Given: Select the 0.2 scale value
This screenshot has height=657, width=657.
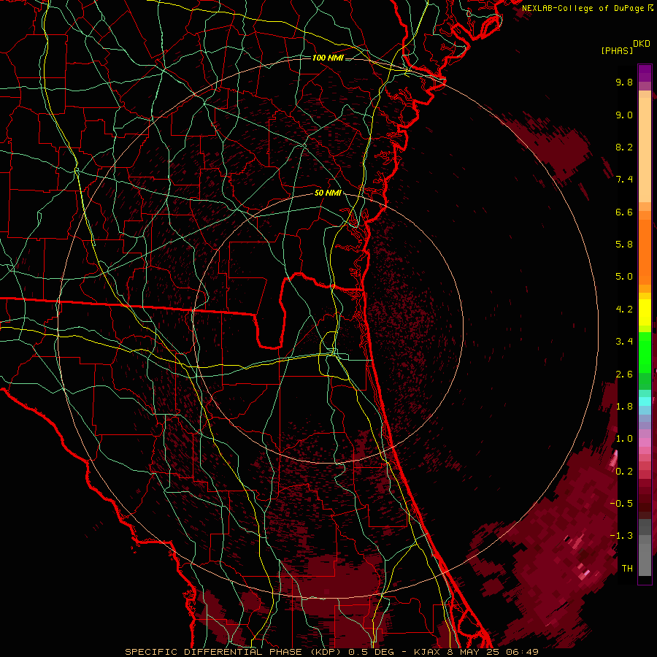Looking at the screenshot, I should coord(624,472).
